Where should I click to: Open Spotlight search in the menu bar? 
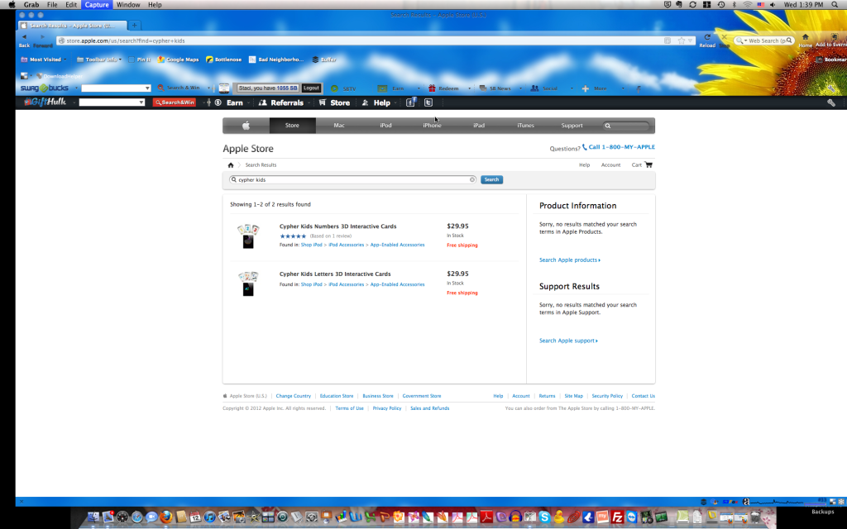(x=835, y=4)
